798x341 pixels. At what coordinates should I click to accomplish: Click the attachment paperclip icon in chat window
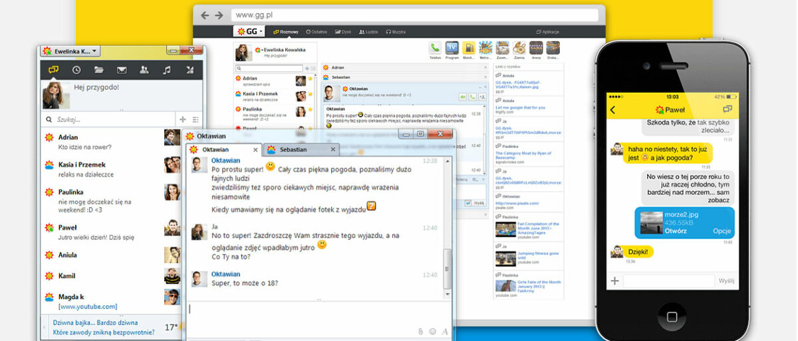420,331
